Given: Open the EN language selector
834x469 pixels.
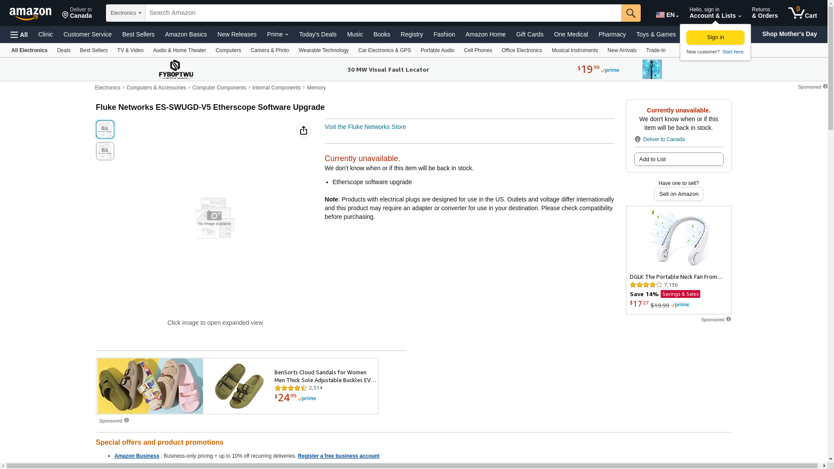Looking at the screenshot, I should 667,15.
